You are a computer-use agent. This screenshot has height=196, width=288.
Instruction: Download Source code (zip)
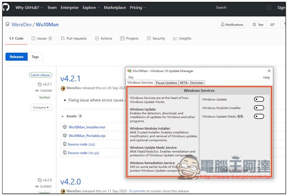(x=81, y=144)
